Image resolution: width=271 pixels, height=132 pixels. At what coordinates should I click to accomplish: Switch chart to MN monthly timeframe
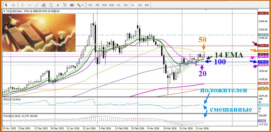click(147, 5)
